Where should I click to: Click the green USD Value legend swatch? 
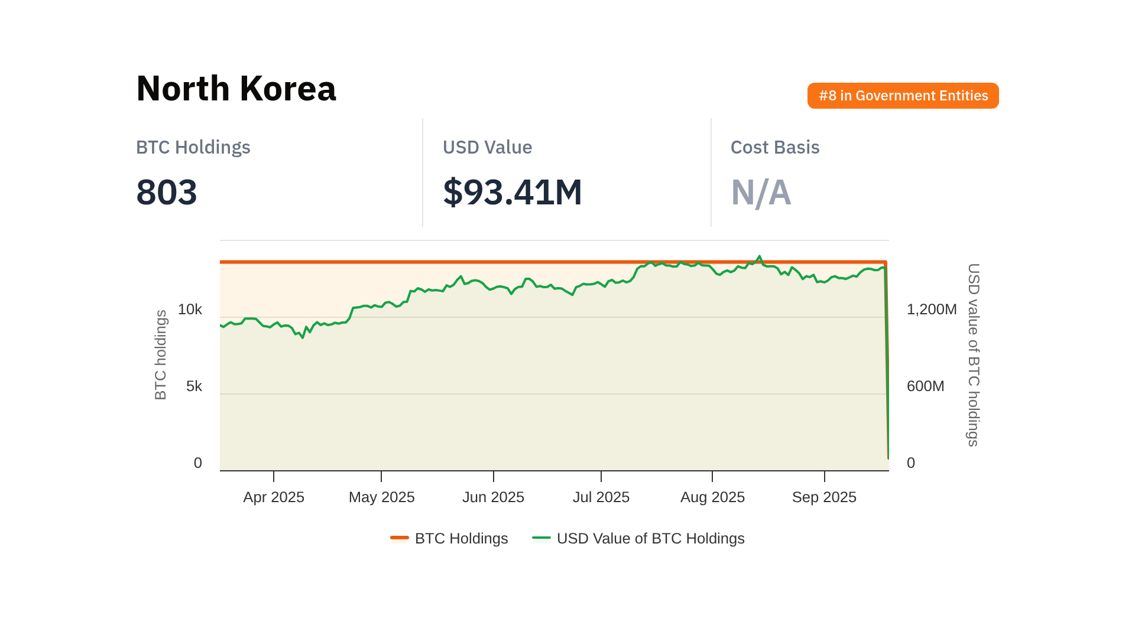541,538
